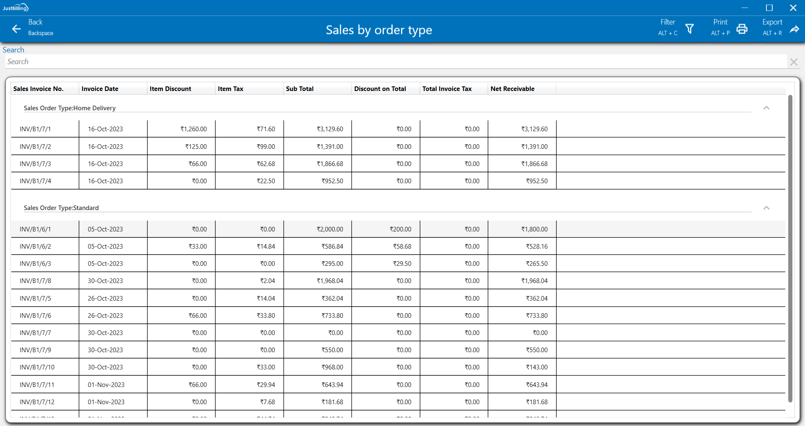Click the JustBilling logo

[16, 8]
